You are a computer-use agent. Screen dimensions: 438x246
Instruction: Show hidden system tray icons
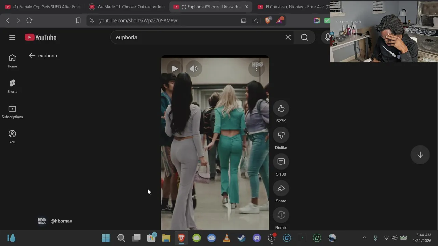point(364,238)
